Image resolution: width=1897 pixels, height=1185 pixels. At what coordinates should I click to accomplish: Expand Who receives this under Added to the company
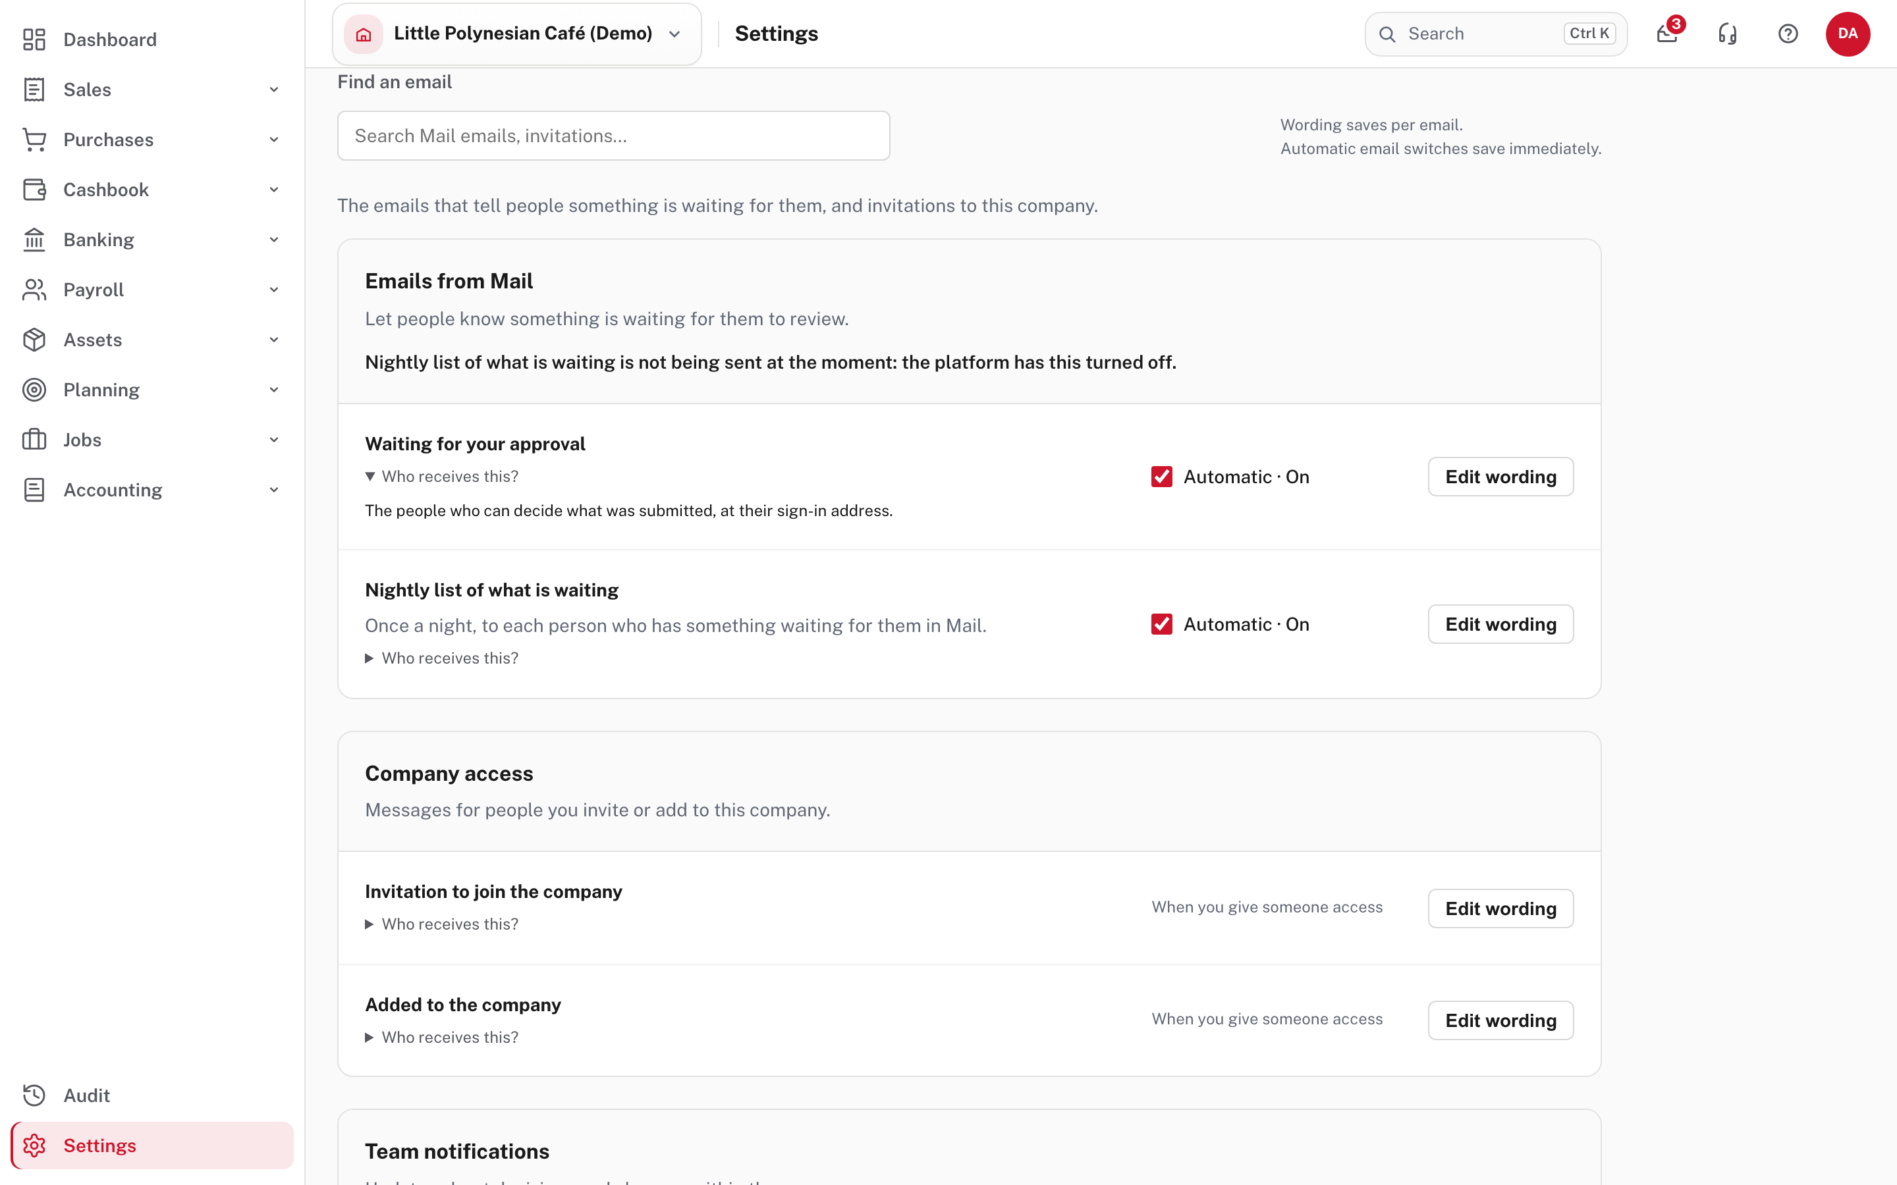point(442,1037)
